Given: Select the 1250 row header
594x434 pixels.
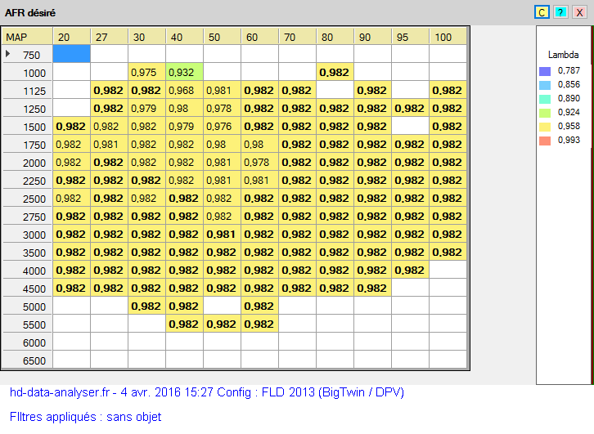Looking at the screenshot, I should pos(27,108).
